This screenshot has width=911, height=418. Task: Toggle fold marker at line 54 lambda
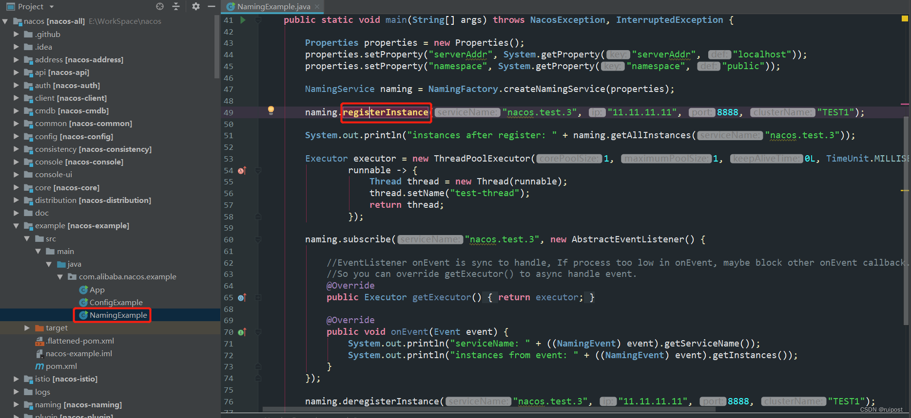[258, 170]
